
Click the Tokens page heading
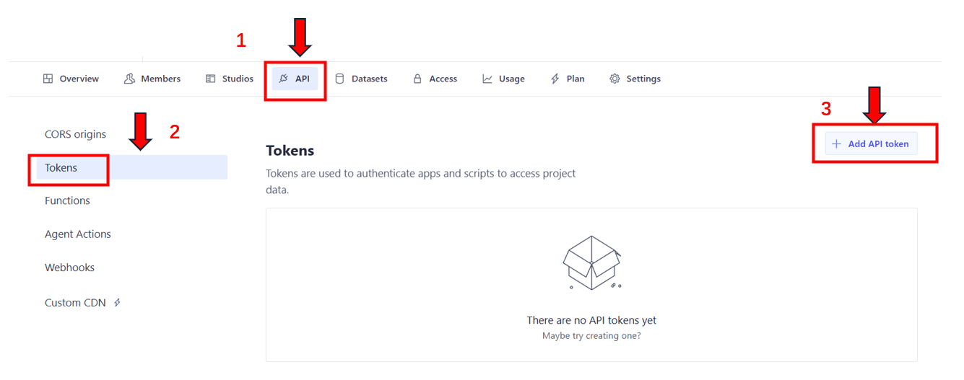(x=290, y=151)
